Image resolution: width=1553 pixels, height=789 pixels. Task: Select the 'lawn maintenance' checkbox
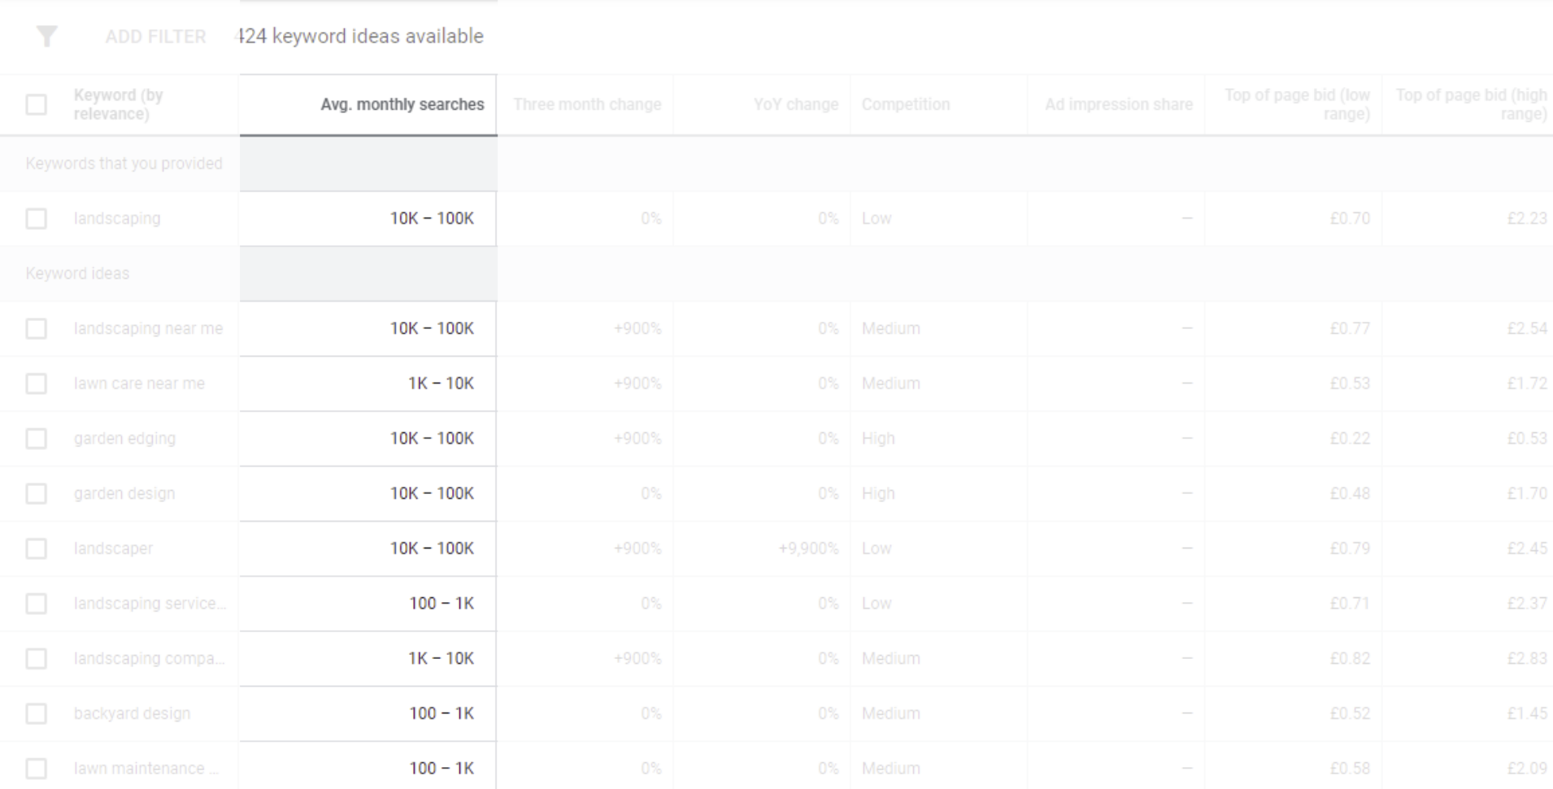tap(36, 768)
